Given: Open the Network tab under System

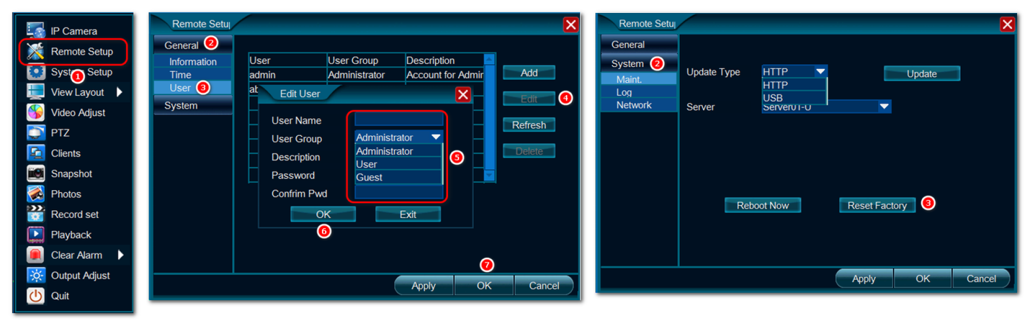Looking at the screenshot, I should click(634, 105).
